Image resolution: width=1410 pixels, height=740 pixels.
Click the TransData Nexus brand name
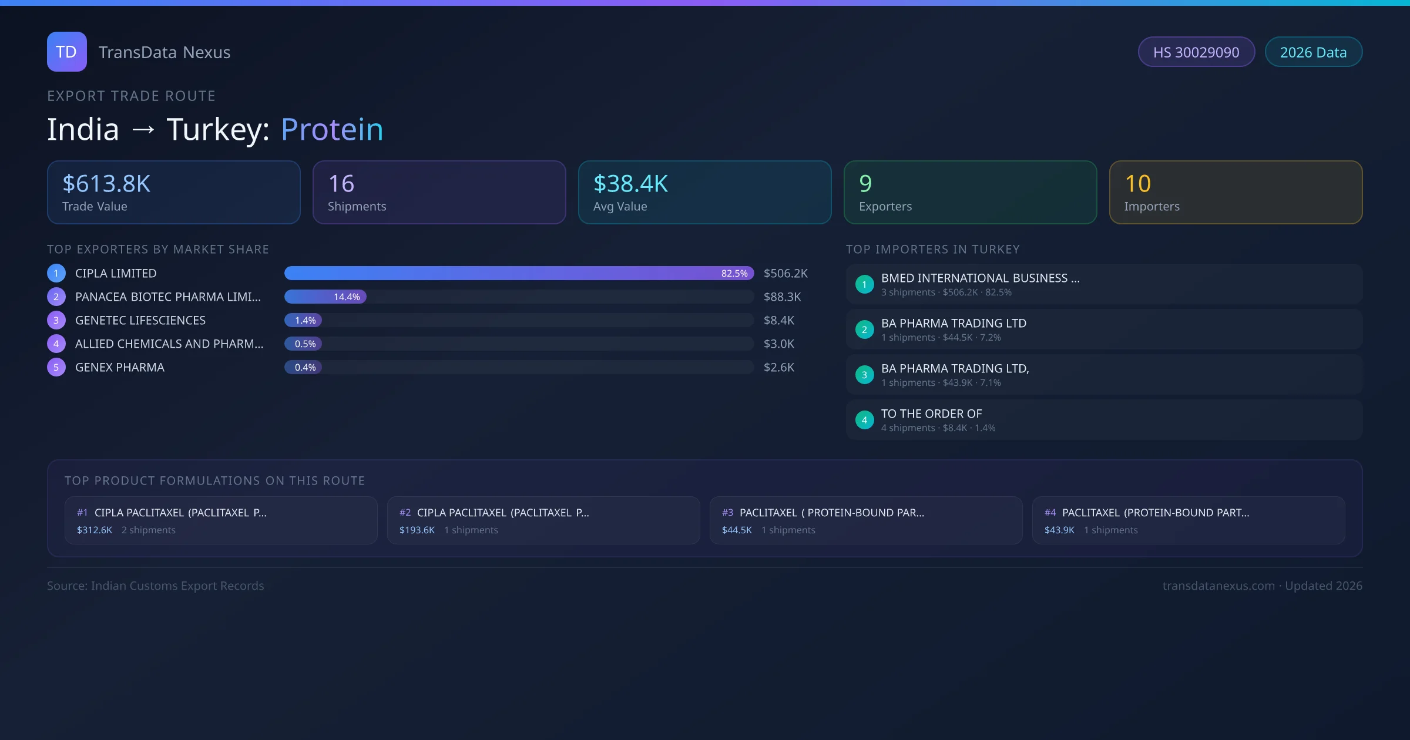click(x=164, y=52)
